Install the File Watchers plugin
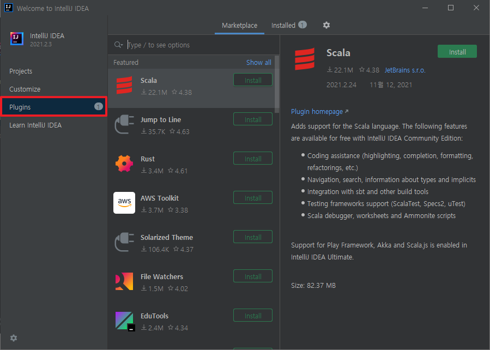The width and height of the screenshot is (490, 350). [252, 276]
